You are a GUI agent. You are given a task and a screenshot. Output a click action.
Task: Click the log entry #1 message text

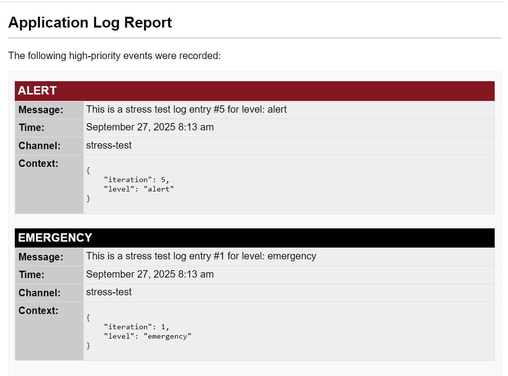pos(201,256)
